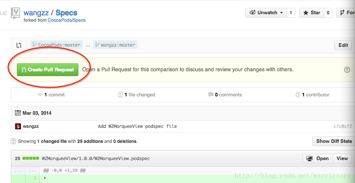
Task: Click the '29 additions' text
Action: pos(90,141)
